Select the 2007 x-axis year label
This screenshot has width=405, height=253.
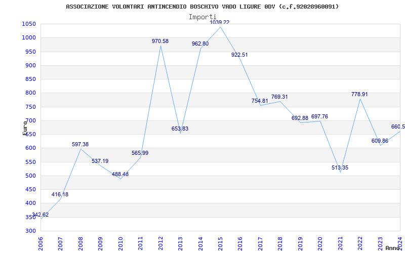pos(60,243)
